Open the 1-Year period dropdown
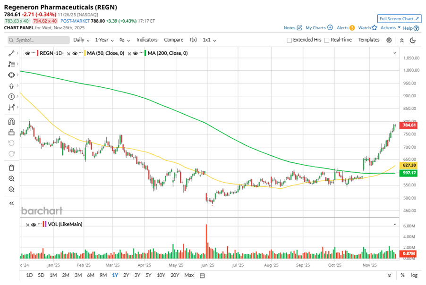This screenshot has height=285, width=426. coord(104,40)
